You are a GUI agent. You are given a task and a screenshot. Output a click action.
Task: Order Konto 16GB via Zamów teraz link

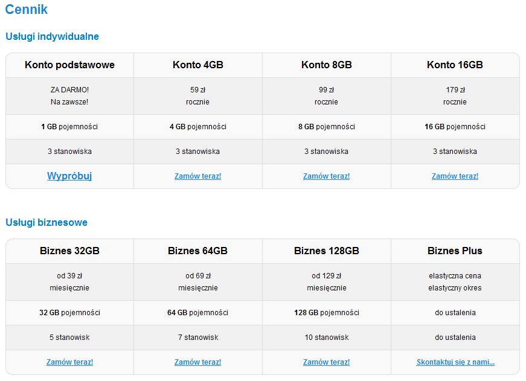(455, 176)
